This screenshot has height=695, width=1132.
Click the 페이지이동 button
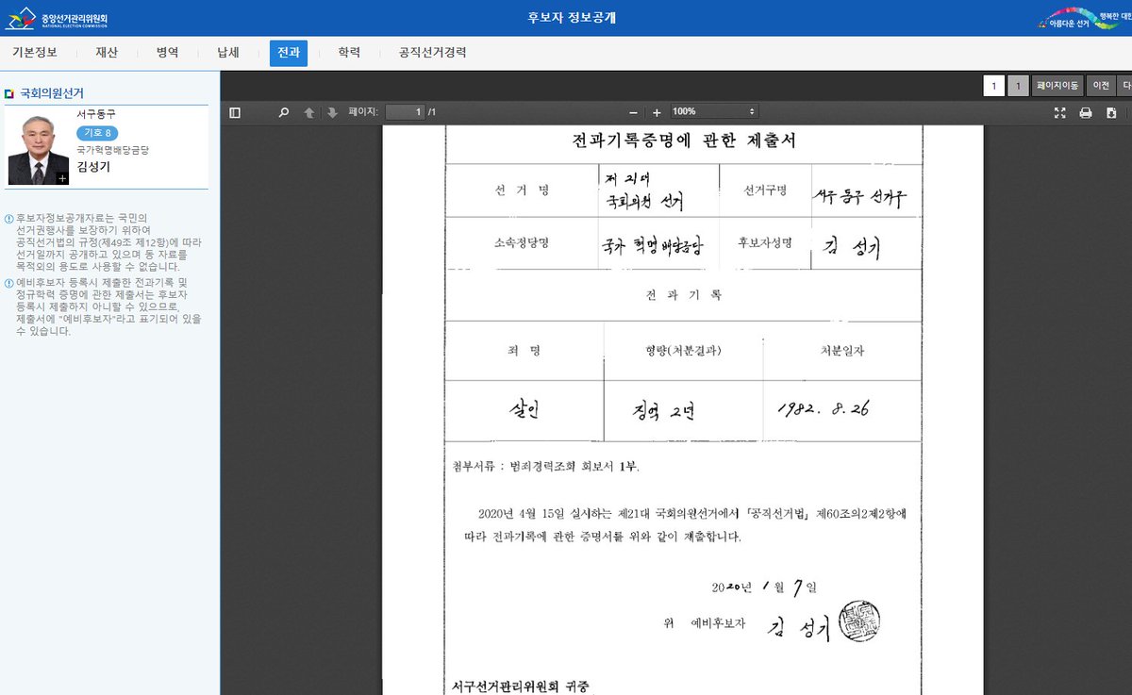coord(1057,86)
